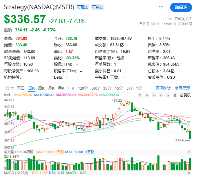Screen dimensions: 197x175
Task: Select the 周K chart tab
Action: click(41, 88)
